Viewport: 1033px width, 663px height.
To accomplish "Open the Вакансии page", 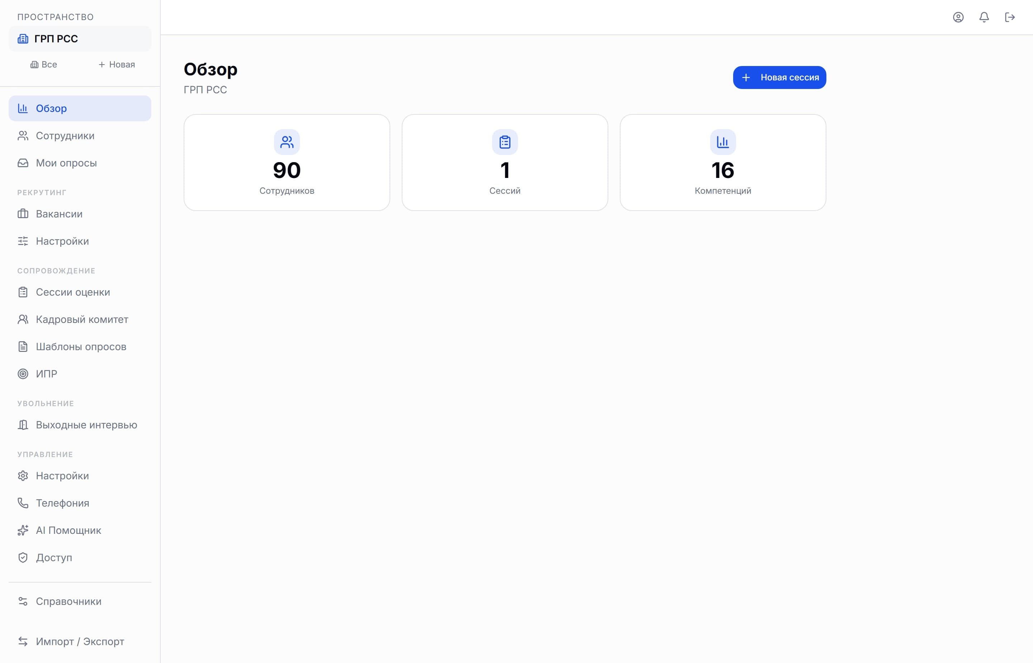I will click(x=80, y=213).
